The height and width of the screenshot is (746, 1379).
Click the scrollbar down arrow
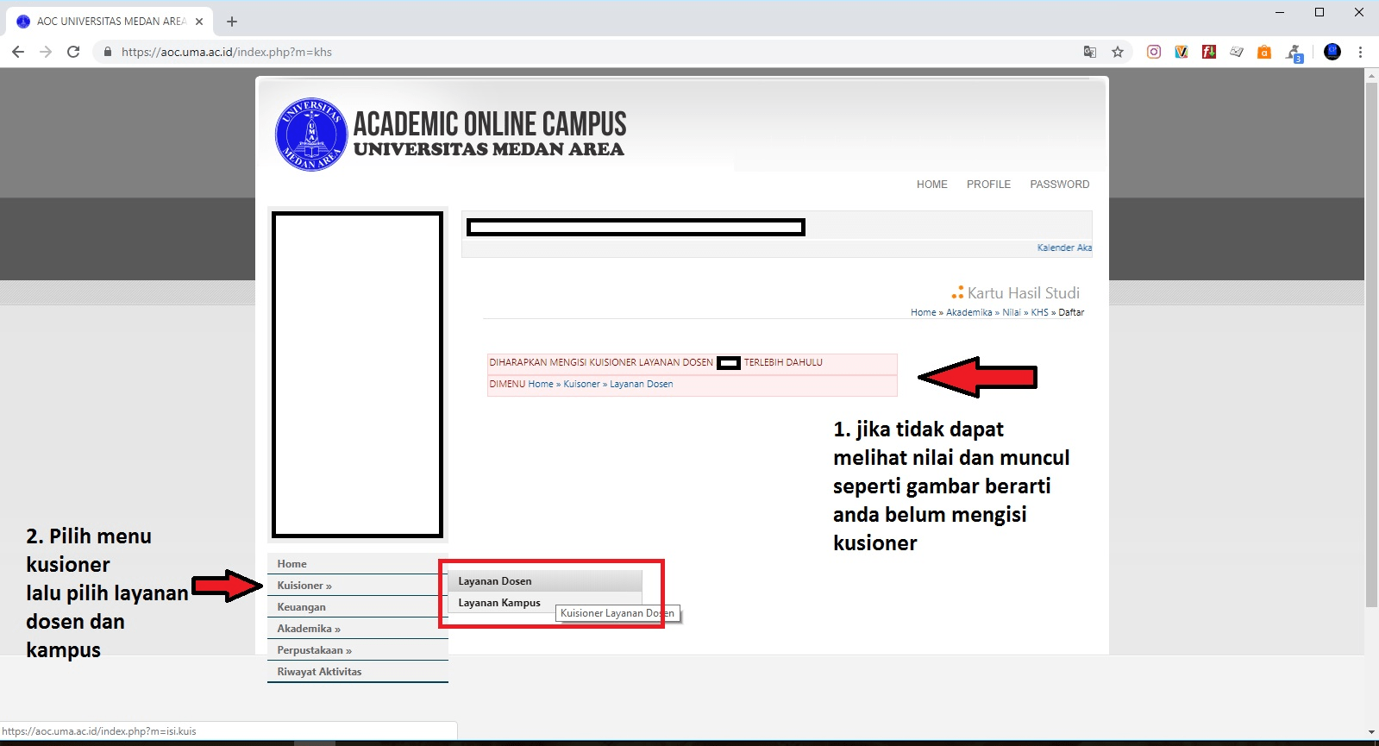(x=1371, y=732)
